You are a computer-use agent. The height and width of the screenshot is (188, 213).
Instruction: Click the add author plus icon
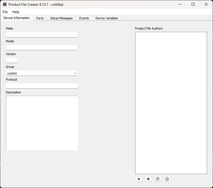tap(139, 179)
